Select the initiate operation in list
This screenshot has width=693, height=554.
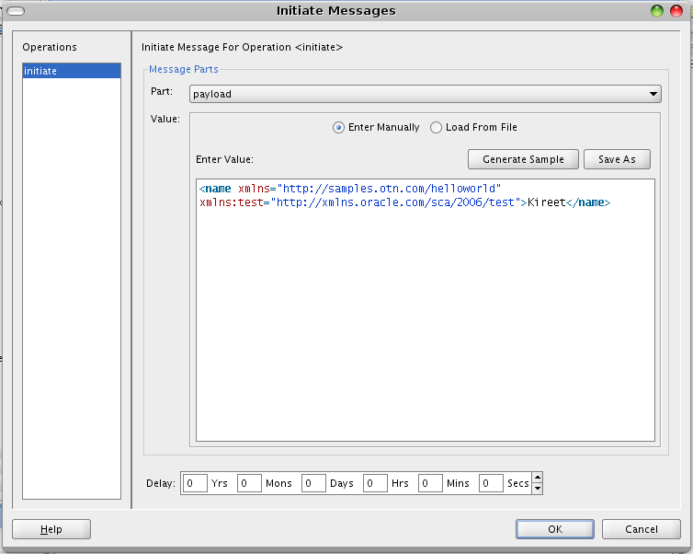tap(71, 71)
